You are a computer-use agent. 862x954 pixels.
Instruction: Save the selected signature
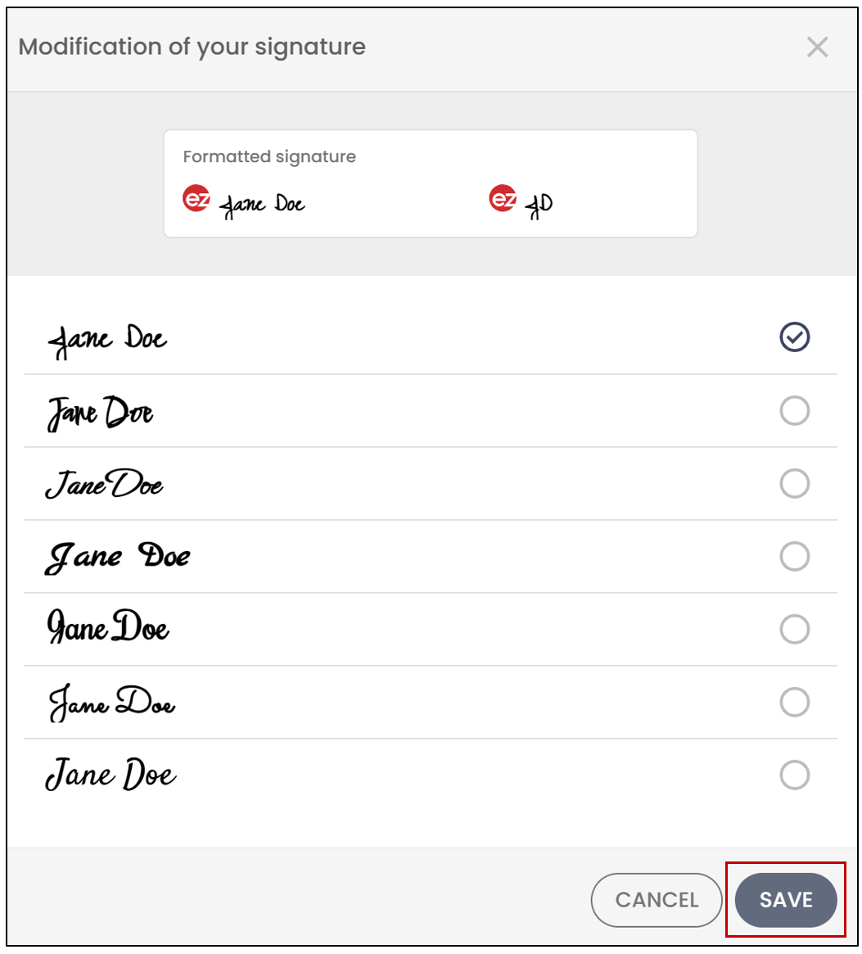point(786,900)
